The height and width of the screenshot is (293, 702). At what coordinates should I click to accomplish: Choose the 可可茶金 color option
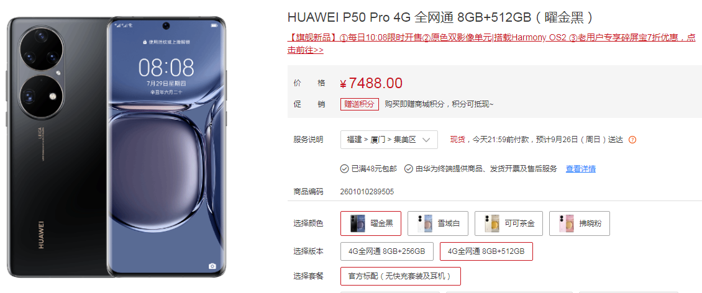tap(509, 223)
